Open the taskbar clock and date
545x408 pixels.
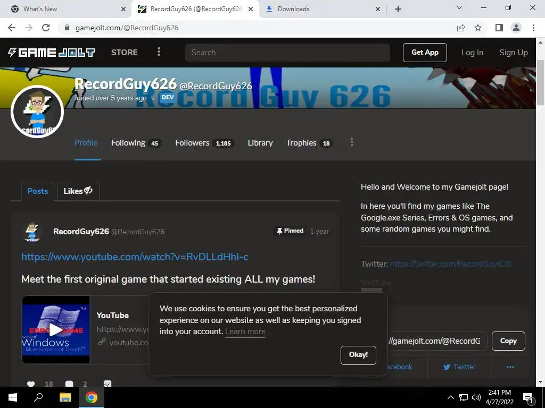(x=499, y=397)
